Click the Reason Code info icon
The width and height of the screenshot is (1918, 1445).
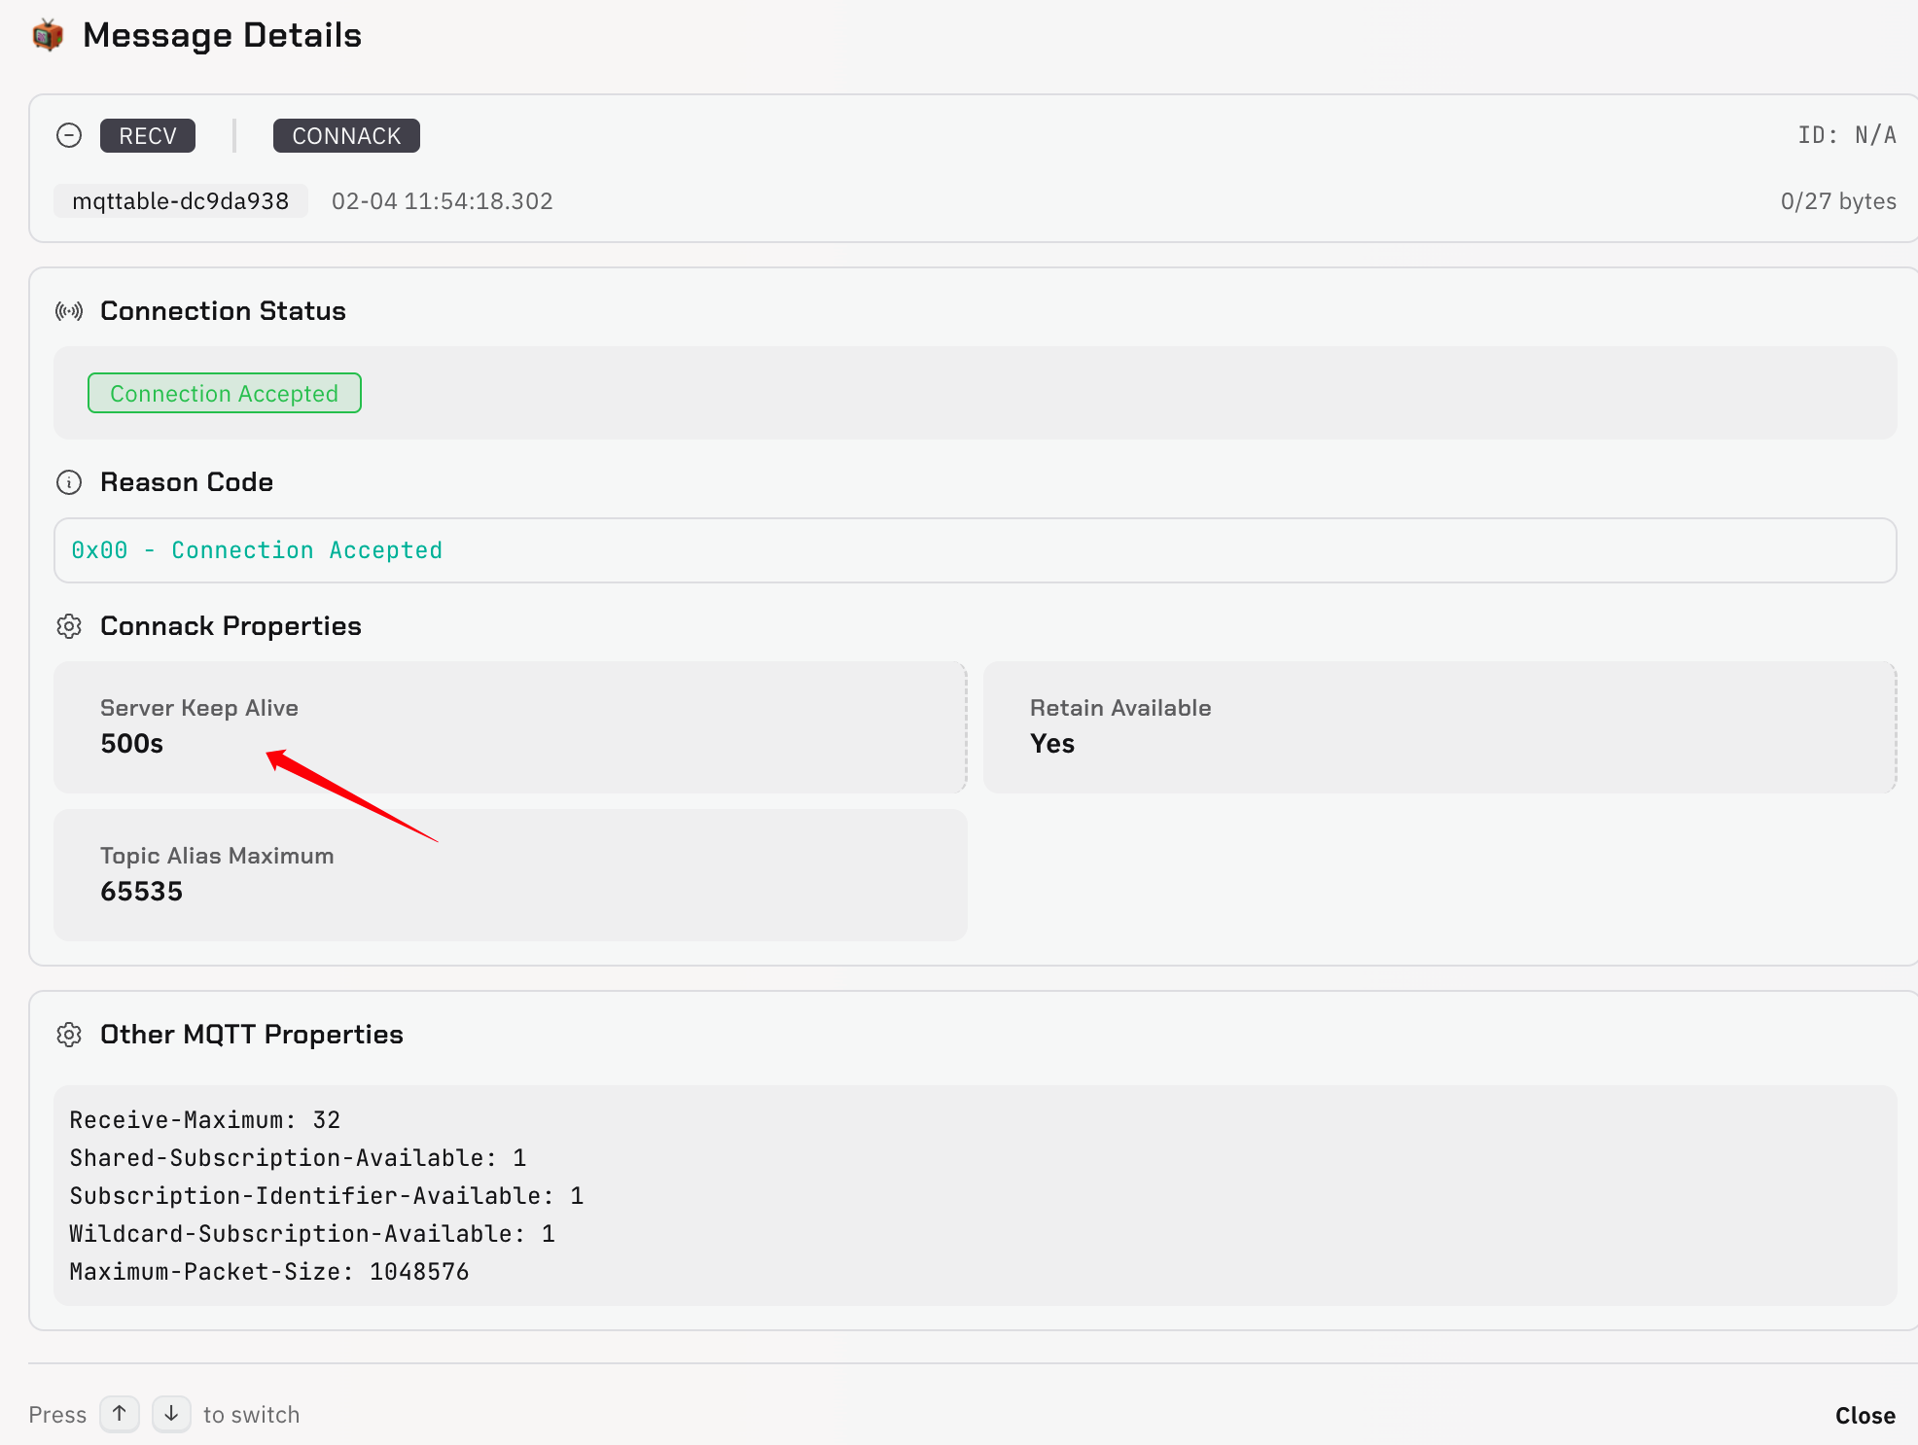69,482
